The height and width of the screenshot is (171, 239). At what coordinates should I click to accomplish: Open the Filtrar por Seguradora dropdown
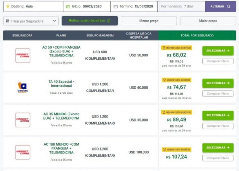click(x=31, y=21)
